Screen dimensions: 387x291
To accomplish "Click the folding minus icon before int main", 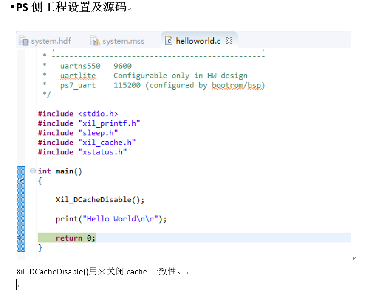I will pyautogui.click(x=33, y=171).
